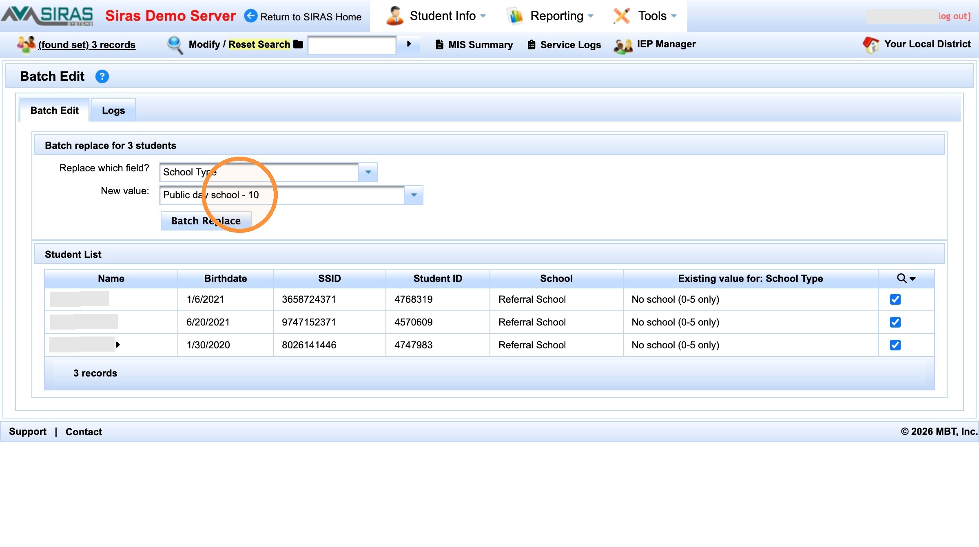
Task: Switch to the Logs tab
Action: click(x=113, y=110)
